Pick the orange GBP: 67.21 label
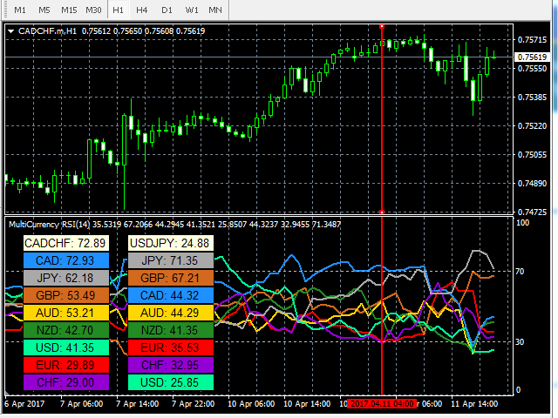558x418 pixels. coord(171,278)
